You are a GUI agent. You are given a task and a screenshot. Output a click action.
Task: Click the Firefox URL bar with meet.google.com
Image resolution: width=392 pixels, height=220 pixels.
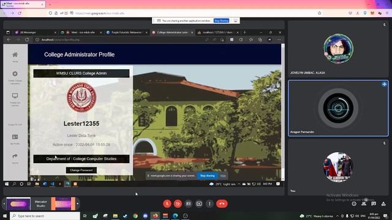(x=185, y=13)
